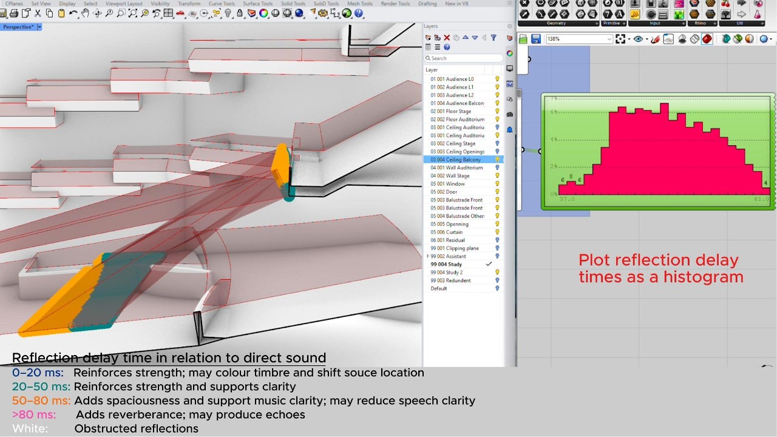The width and height of the screenshot is (777, 437).
Task: Expand the Geometry panel plus button
Action: [x=597, y=24]
